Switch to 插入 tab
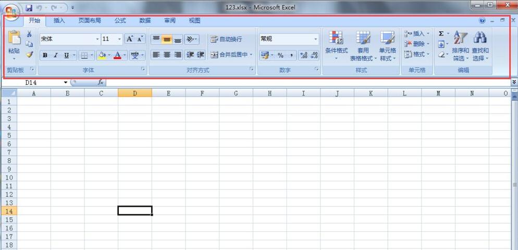Viewport: 518px width, 250px height. point(59,20)
